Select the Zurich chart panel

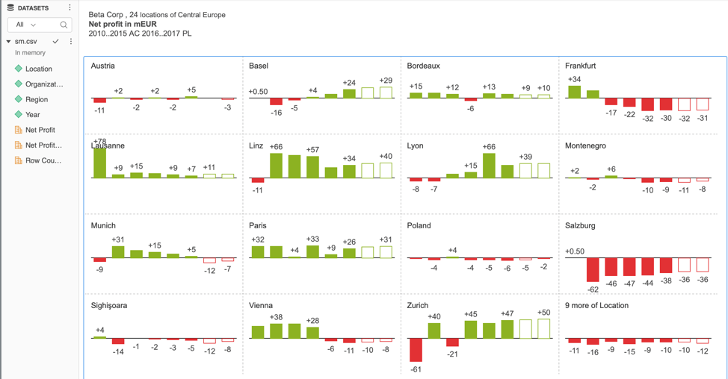[479, 336]
